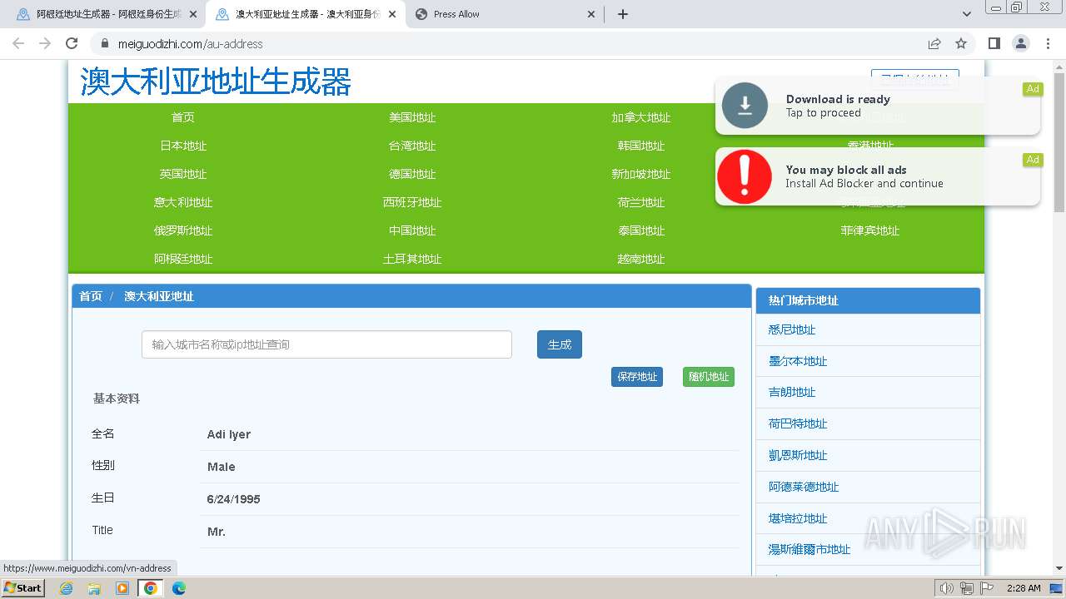The image size is (1066, 599).
Task: Open a new tab with plus button
Action: tap(623, 14)
